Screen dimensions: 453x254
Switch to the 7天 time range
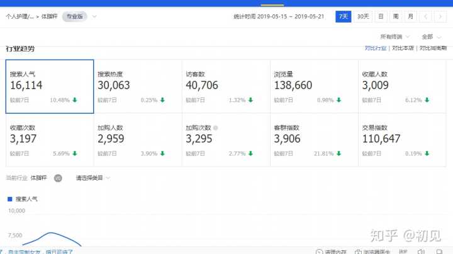344,16
